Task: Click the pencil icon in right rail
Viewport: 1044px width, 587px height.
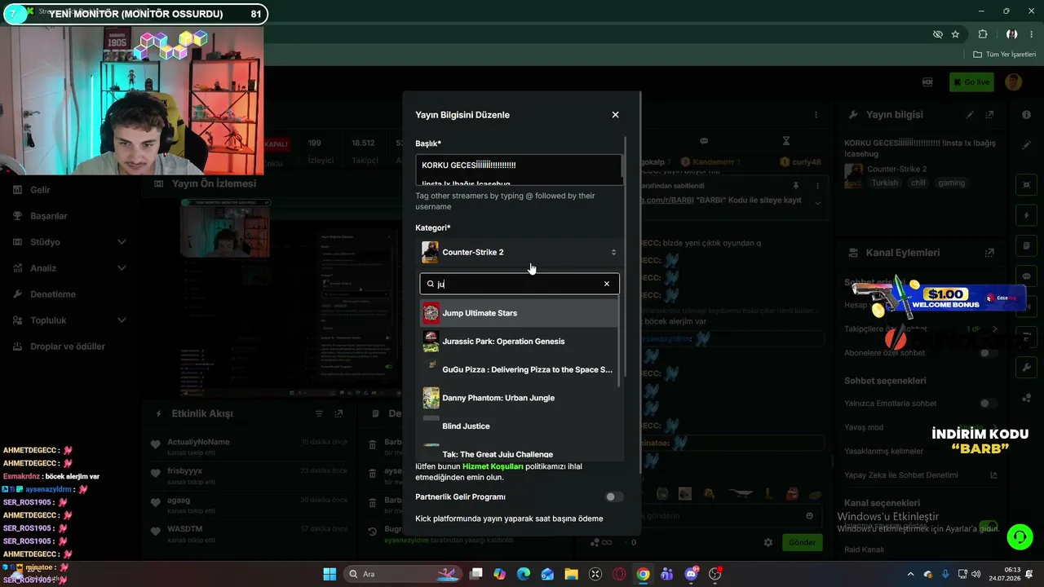Action: [1027, 145]
